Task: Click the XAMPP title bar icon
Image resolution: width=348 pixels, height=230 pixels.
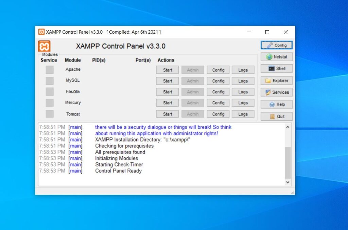Action: (x=41, y=32)
